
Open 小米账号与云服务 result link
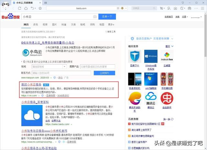point(44,131)
